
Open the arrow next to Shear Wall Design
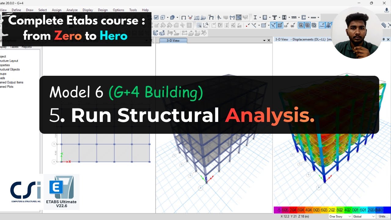coord(308,17)
